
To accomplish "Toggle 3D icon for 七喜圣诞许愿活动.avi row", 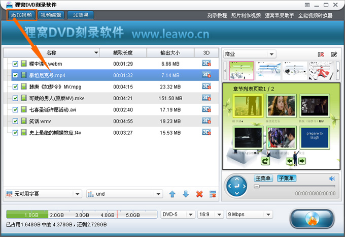I will coord(206,109).
